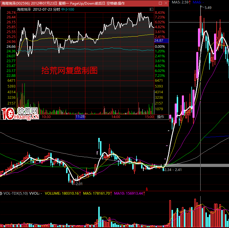Select the VOLUME: 180310.16 readout
The width and height of the screenshot is (229, 228).
pyautogui.click(x=63, y=193)
